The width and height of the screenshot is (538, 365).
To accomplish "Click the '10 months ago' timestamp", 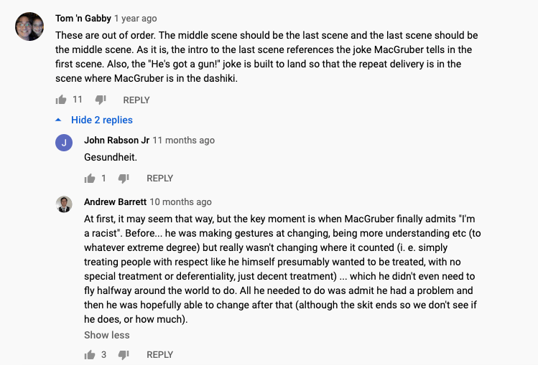I will pos(180,202).
